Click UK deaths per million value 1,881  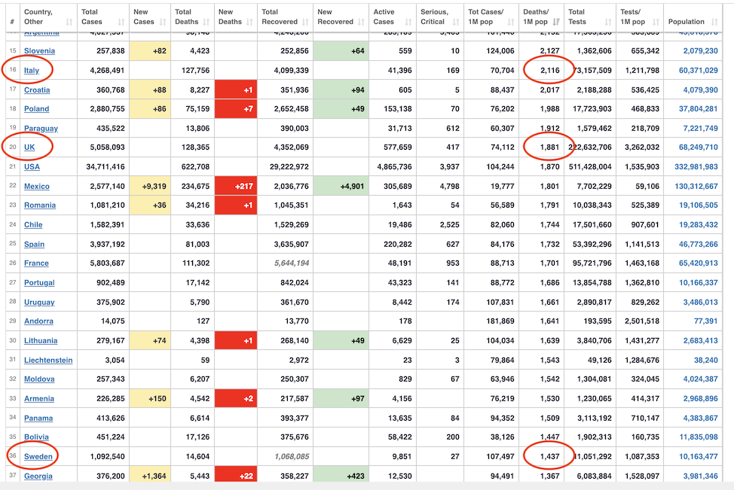[x=549, y=148]
